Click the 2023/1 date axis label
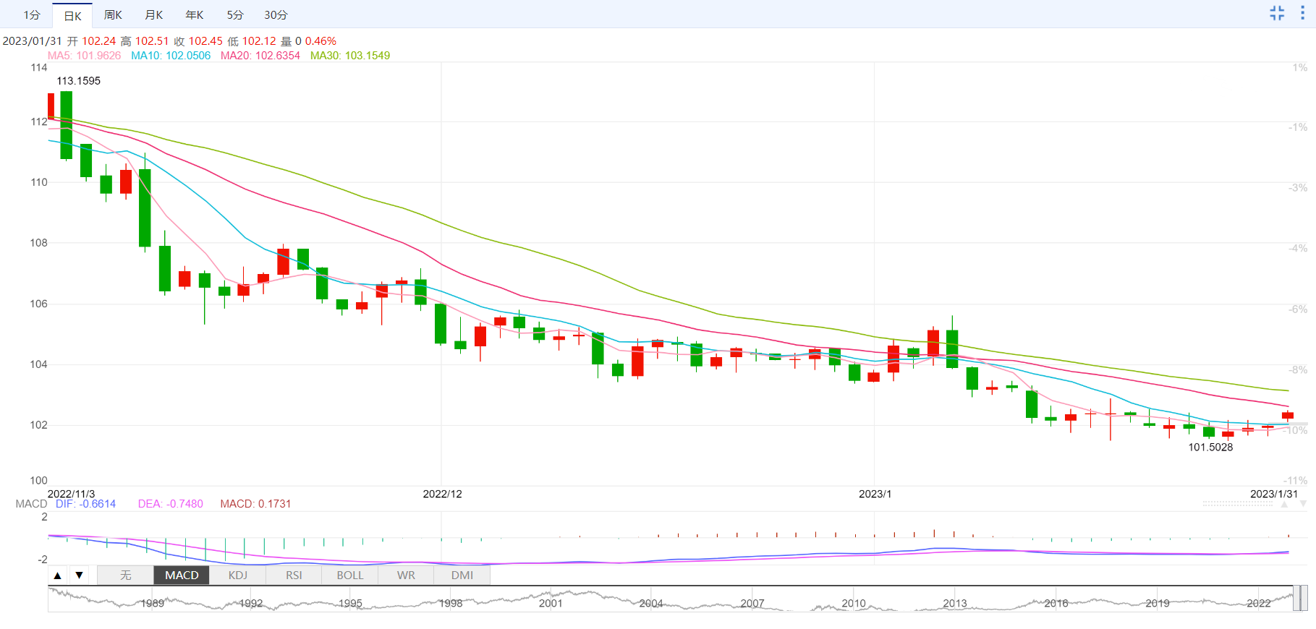The width and height of the screenshot is (1316, 629). (x=875, y=495)
